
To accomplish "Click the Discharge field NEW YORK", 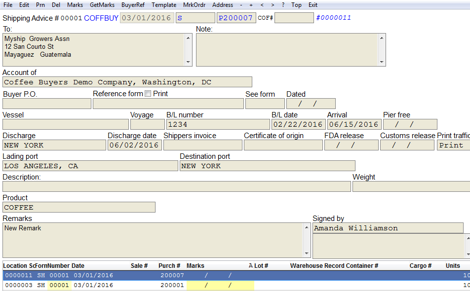I will 54,145.
